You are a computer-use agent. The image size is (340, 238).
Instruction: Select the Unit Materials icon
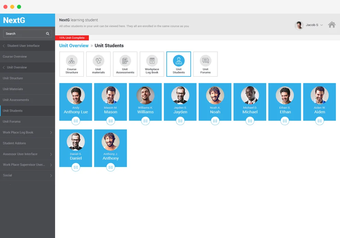[98, 64]
